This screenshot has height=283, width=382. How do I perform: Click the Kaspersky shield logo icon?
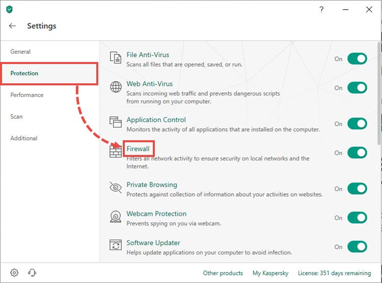tap(9, 10)
